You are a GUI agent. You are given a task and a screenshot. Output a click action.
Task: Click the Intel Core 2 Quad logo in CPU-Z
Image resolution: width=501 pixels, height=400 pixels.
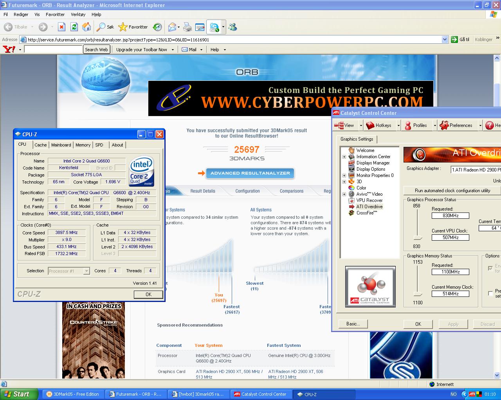point(142,172)
